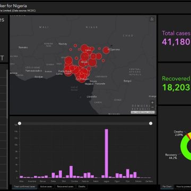Click the MALI label on map
This screenshot has width=191, height=191.
click(44, 27)
